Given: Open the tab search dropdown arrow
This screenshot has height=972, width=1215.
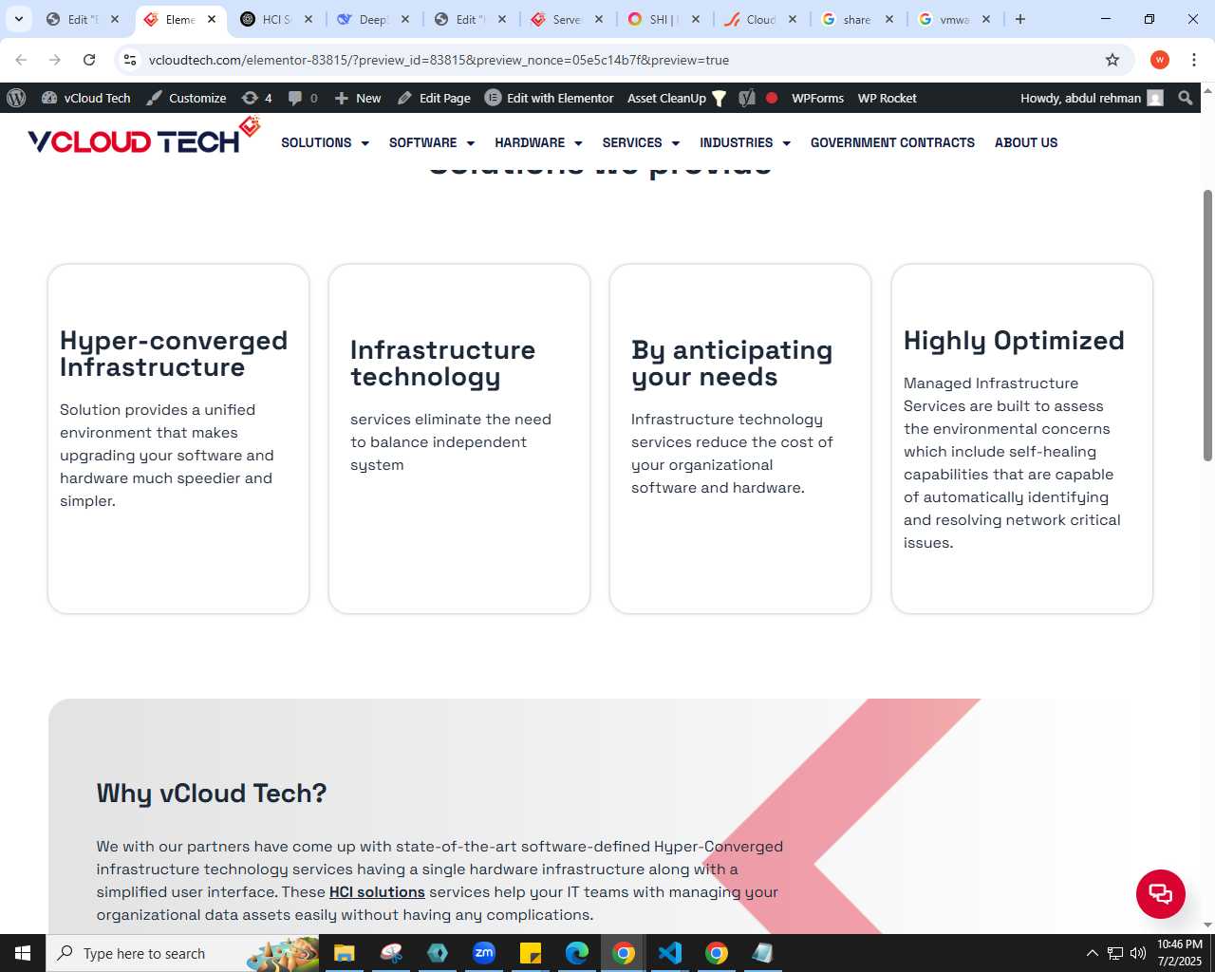Looking at the screenshot, I should point(19,19).
